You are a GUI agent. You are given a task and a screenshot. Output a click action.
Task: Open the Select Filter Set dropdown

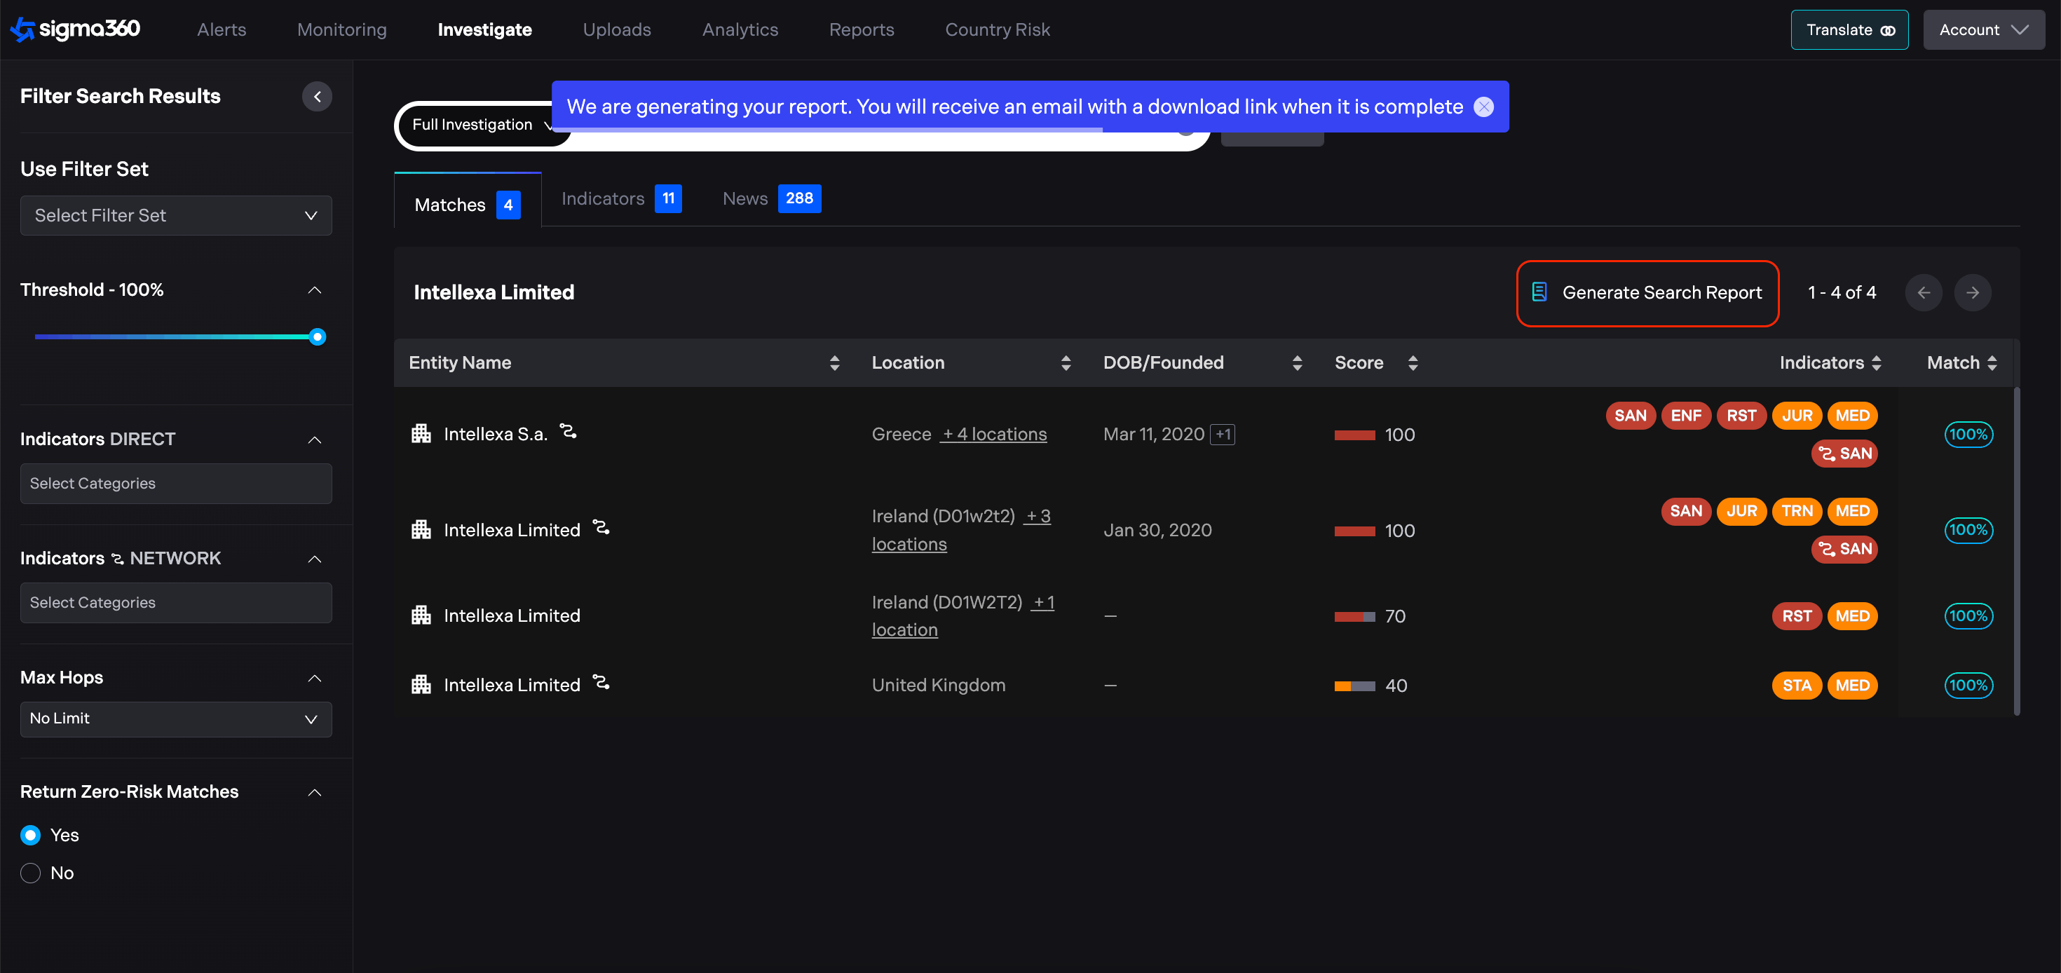pyautogui.click(x=176, y=215)
